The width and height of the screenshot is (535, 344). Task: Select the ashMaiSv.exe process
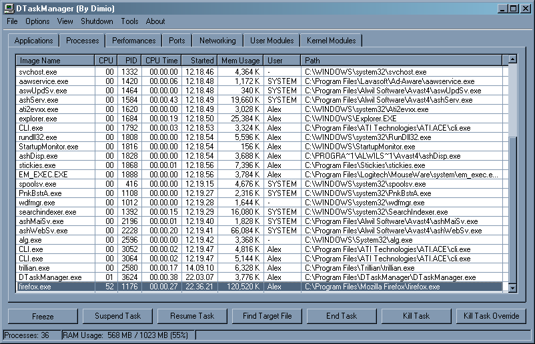pos(259,221)
